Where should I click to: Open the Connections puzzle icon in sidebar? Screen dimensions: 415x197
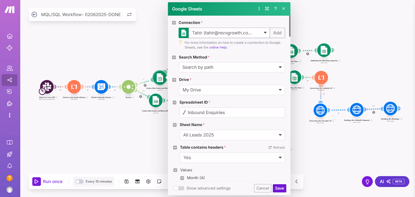pos(10,104)
